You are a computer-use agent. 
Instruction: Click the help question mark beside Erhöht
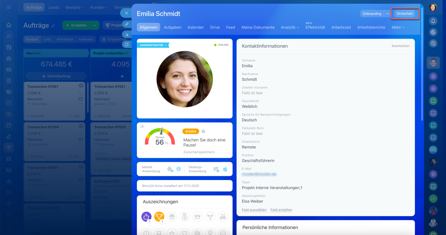click(x=203, y=132)
